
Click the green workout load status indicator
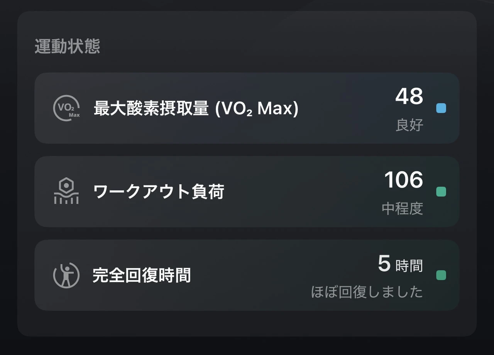coord(441,192)
